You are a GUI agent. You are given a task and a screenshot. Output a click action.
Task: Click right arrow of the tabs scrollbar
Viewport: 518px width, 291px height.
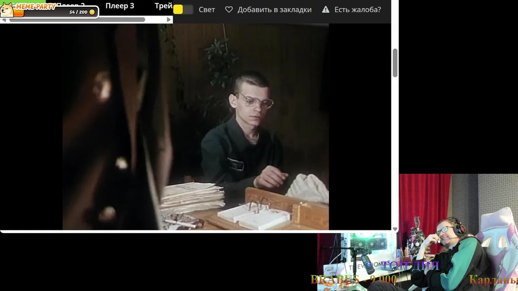pyautogui.click(x=169, y=19)
